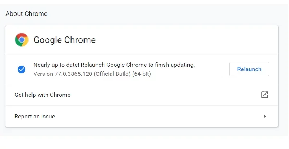The width and height of the screenshot is (289, 149).
Task: Click the vertical divider left of Relaunch
Action: click(x=222, y=69)
